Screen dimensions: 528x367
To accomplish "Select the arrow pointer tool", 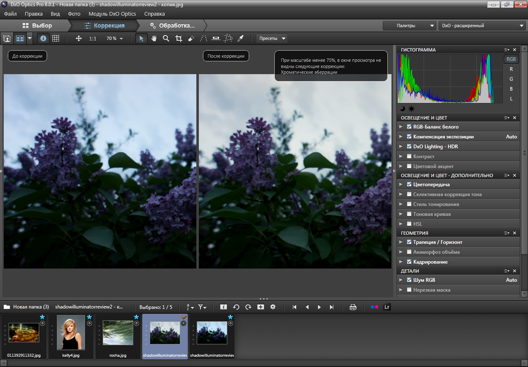I will [141, 38].
